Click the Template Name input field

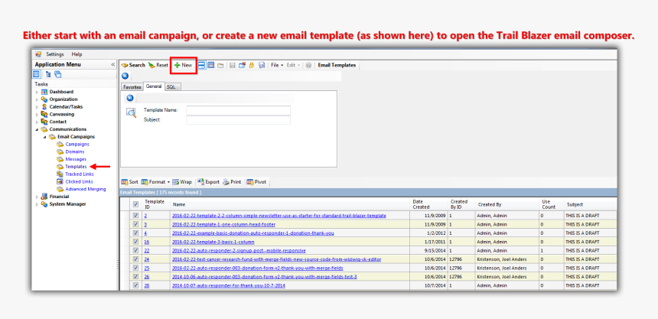point(238,110)
